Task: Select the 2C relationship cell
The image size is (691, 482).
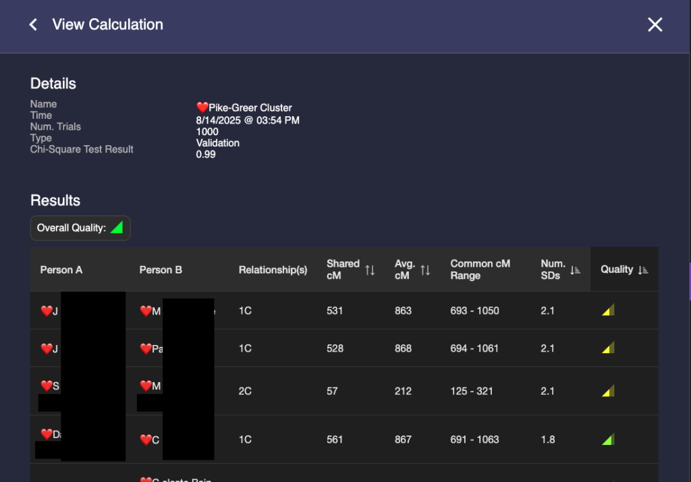Action: coord(245,391)
